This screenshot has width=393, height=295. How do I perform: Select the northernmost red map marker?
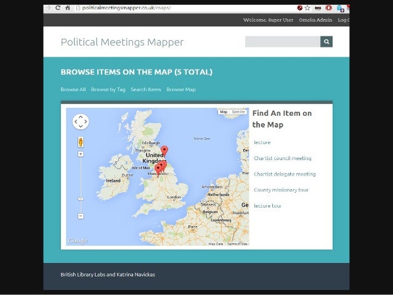click(x=164, y=151)
